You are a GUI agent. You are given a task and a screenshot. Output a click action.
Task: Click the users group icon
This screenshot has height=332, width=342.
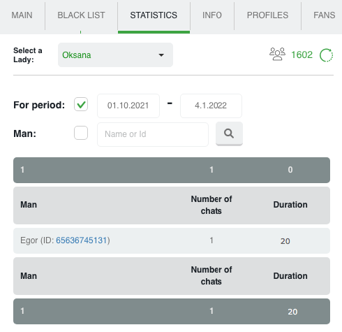tap(277, 54)
